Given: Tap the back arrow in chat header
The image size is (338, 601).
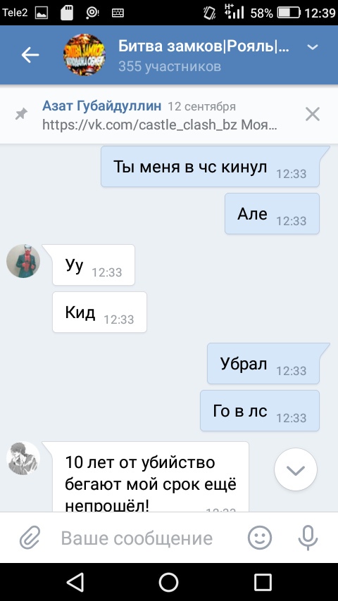Looking at the screenshot, I should [x=30, y=55].
